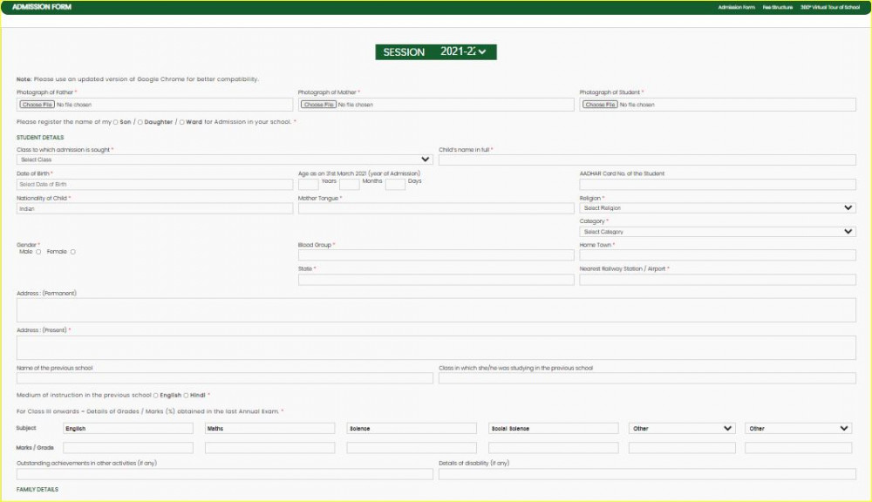The height and width of the screenshot is (502, 872).
Task: Select Male gender radio button
Action: [38, 252]
